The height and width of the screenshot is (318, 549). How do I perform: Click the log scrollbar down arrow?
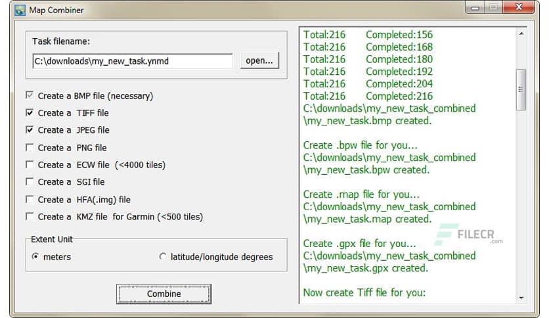[x=521, y=298]
